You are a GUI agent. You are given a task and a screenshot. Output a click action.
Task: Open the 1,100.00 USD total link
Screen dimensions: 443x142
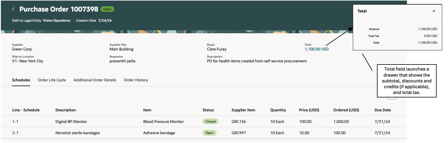click(x=316, y=49)
